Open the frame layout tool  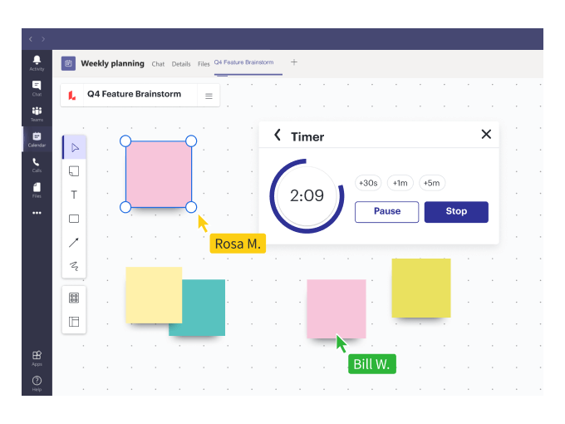point(74,322)
